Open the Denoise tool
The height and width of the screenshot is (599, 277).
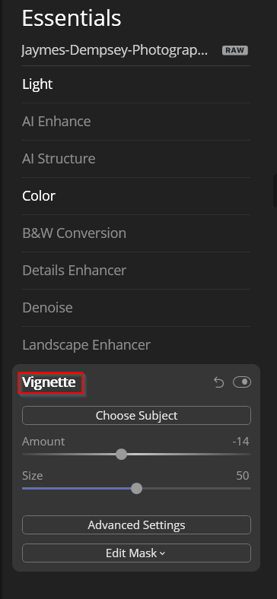click(x=135, y=308)
